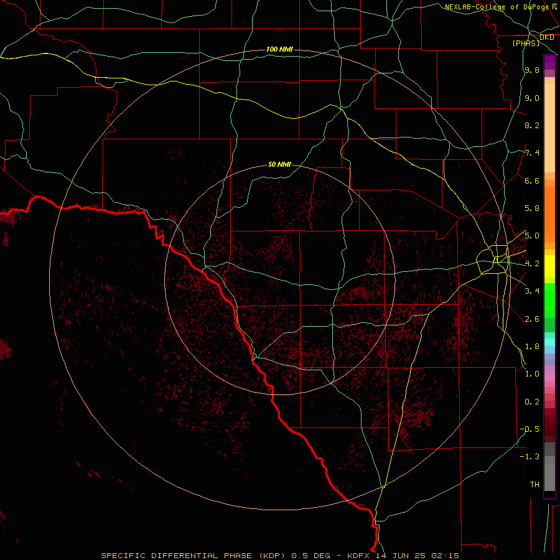Click the -1.3 color scale value
The width and height of the screenshot is (560, 560).
(x=530, y=457)
